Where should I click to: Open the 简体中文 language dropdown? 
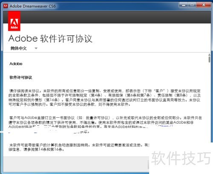tap(24, 48)
